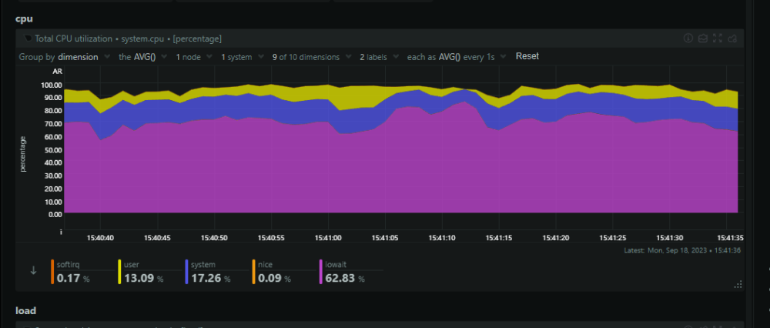The height and width of the screenshot is (328, 770).
Task: Open the Group by dimension dropdown
Action: coord(65,57)
